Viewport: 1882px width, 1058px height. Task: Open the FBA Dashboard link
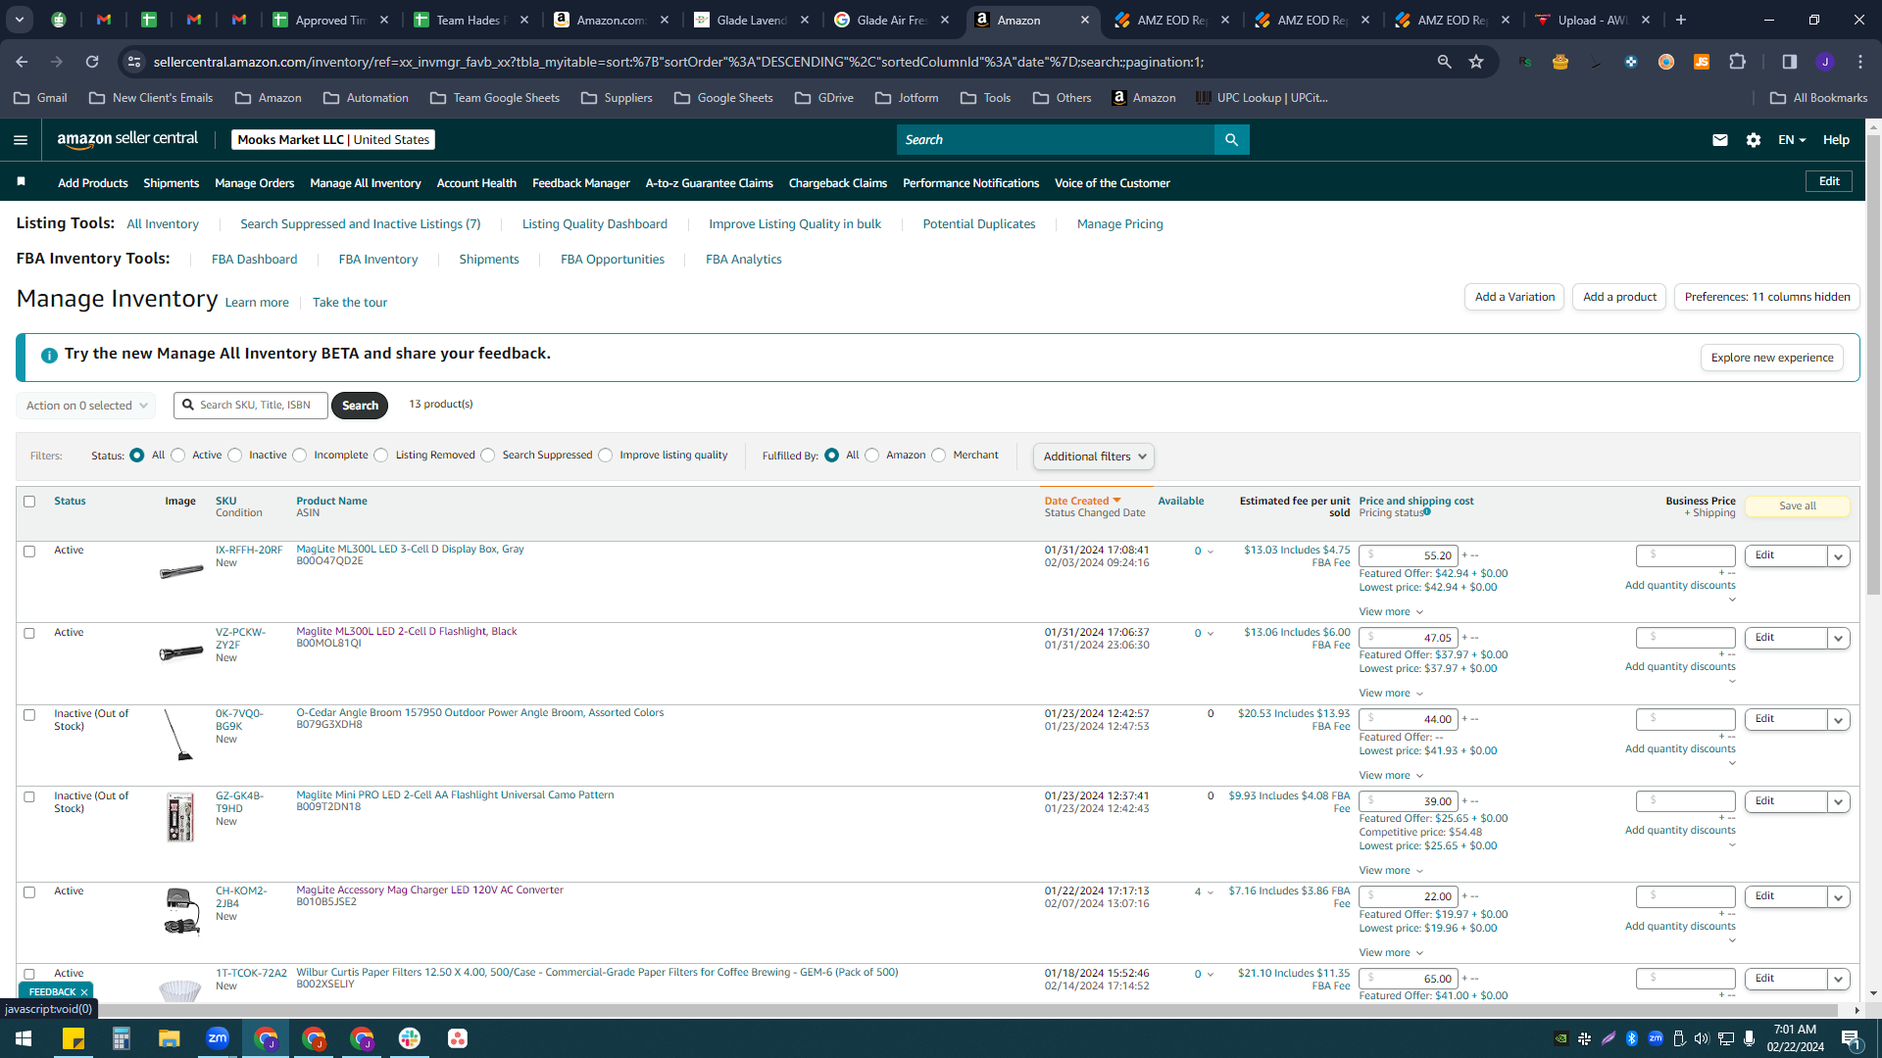point(254,260)
